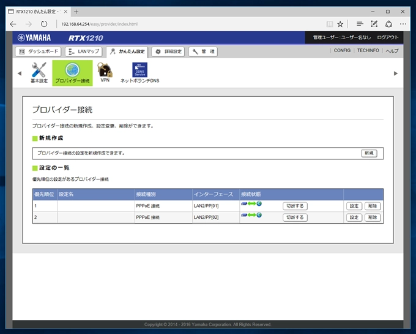This screenshot has width=416, height=334.
Task: Switch to the ダッシュボード tab
Action: (x=38, y=51)
